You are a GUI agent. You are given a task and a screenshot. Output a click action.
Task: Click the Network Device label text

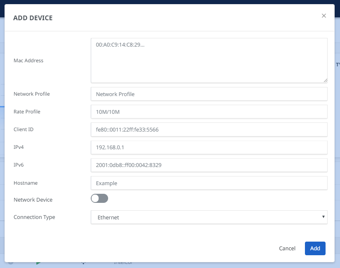click(33, 200)
